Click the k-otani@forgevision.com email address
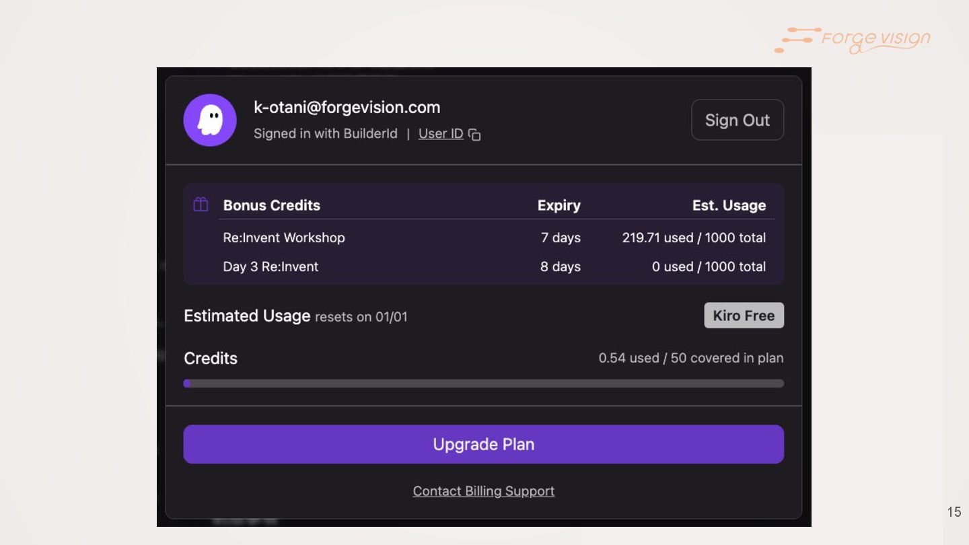969x545 pixels. click(347, 108)
